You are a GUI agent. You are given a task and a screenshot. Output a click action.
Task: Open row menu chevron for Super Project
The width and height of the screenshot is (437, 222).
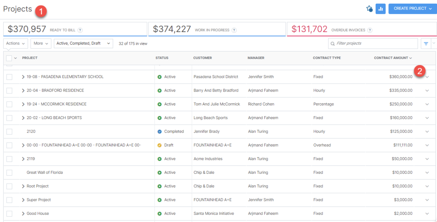427,200
